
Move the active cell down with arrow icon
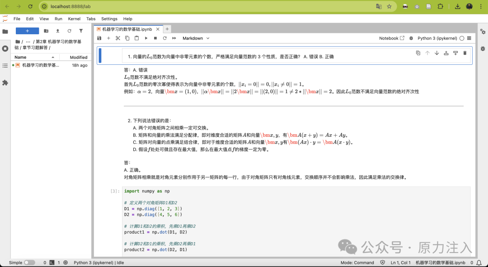click(x=436, y=53)
